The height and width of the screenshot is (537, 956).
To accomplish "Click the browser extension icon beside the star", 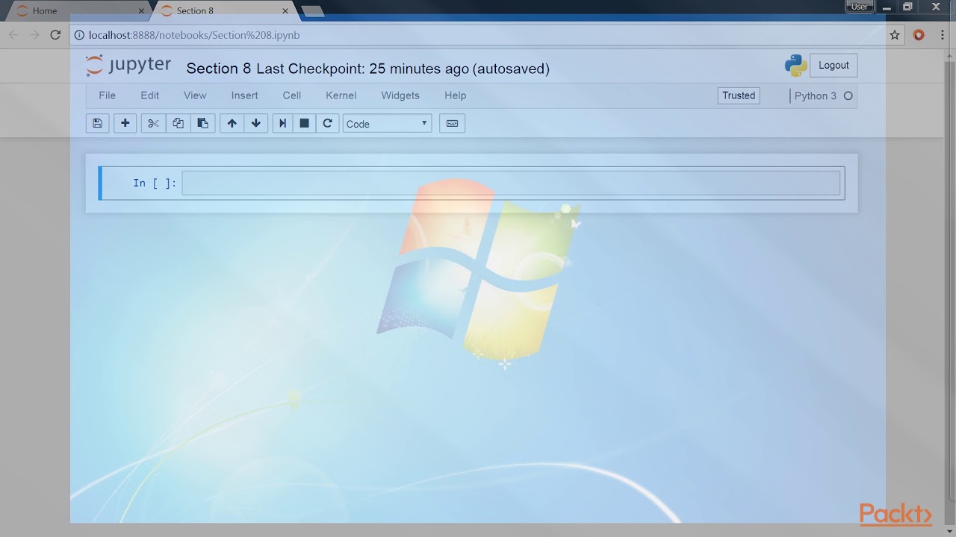I will [919, 35].
